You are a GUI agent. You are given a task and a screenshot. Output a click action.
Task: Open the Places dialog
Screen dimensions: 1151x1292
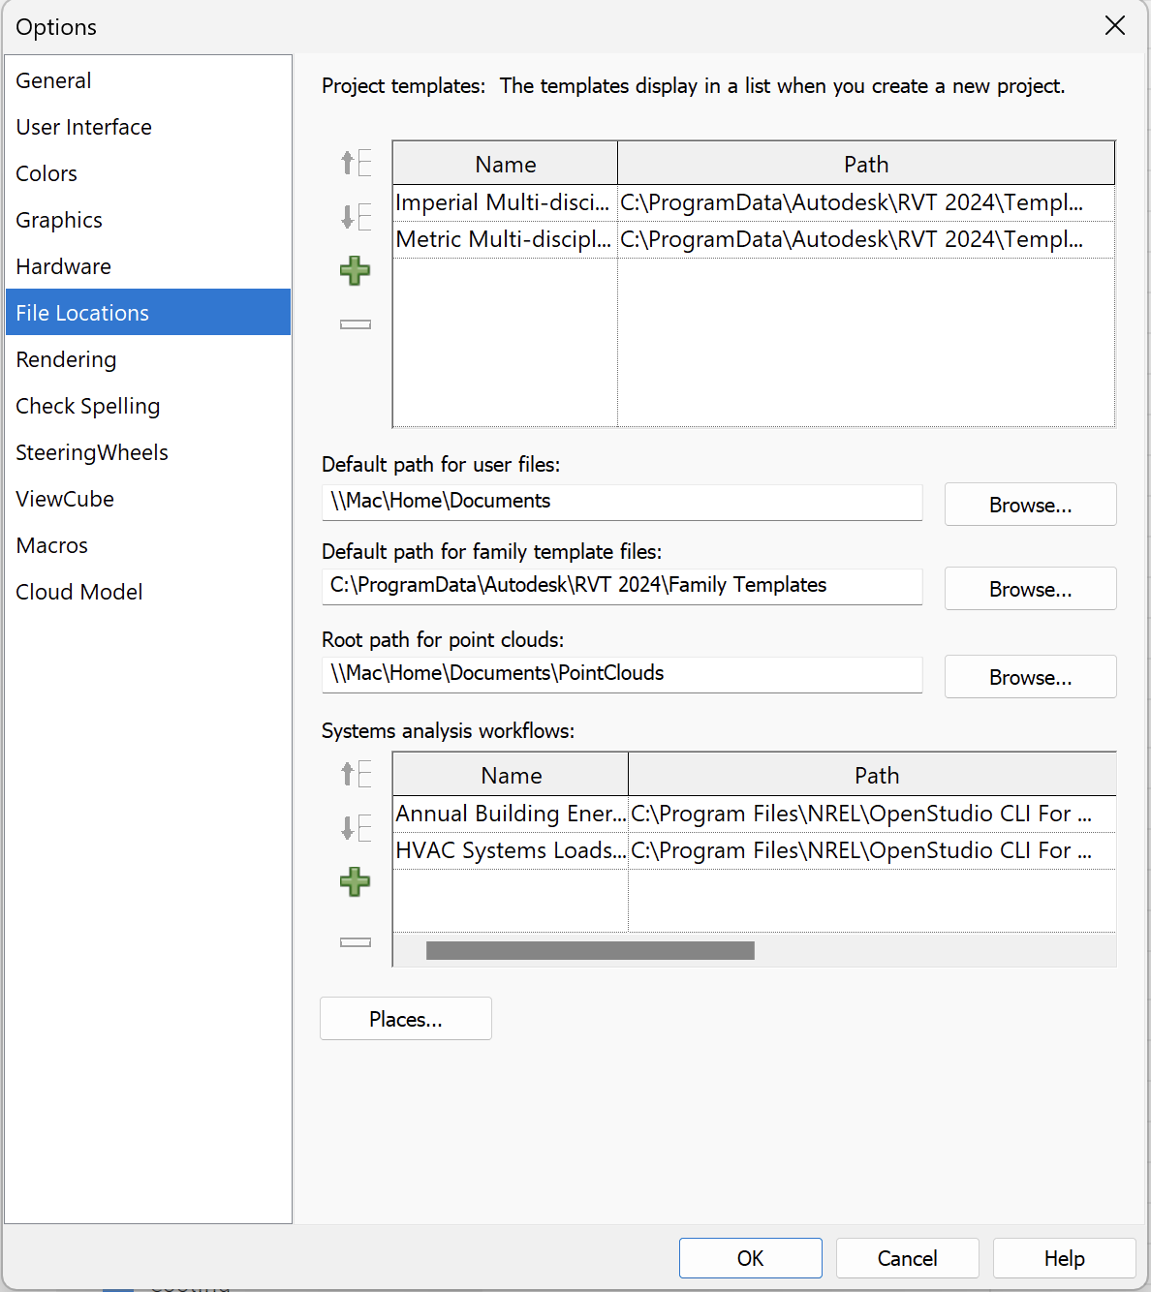pos(405,1018)
